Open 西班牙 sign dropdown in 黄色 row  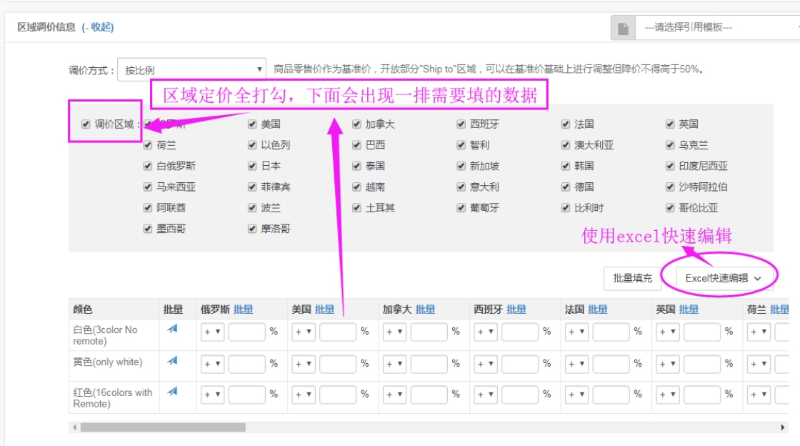485,364
